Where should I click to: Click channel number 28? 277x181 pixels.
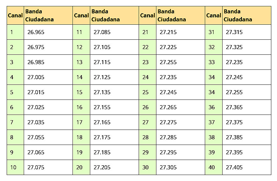pyautogui.click(x=145, y=137)
